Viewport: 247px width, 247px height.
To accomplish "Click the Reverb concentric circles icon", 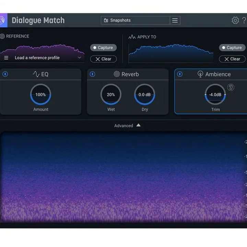I will point(117,74).
